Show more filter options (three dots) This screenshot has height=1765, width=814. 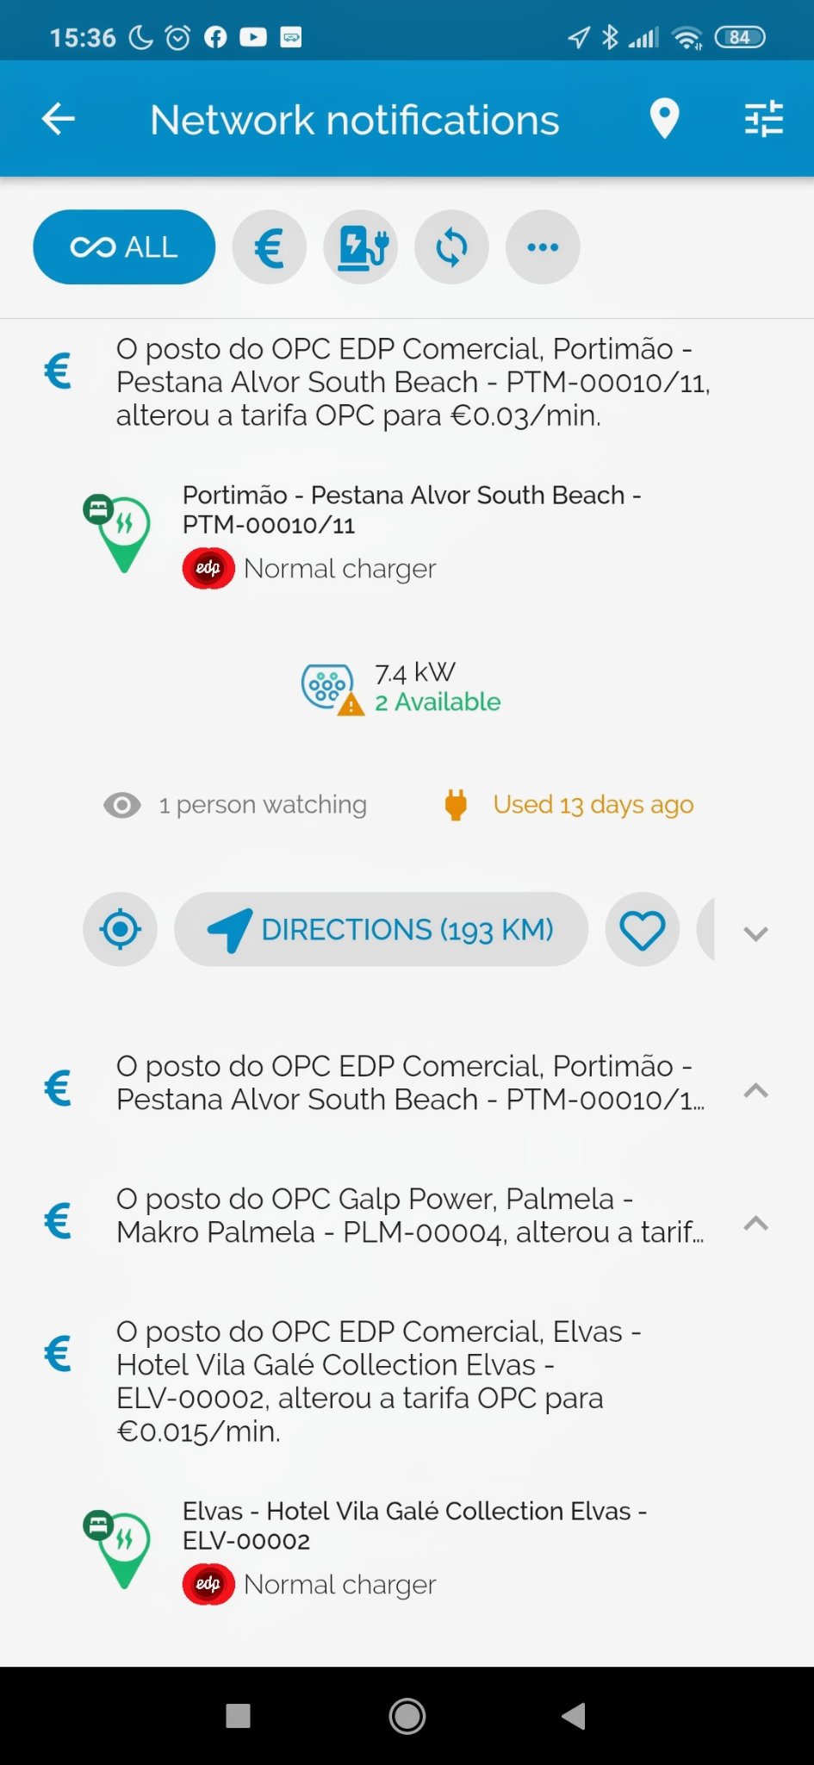tap(543, 247)
